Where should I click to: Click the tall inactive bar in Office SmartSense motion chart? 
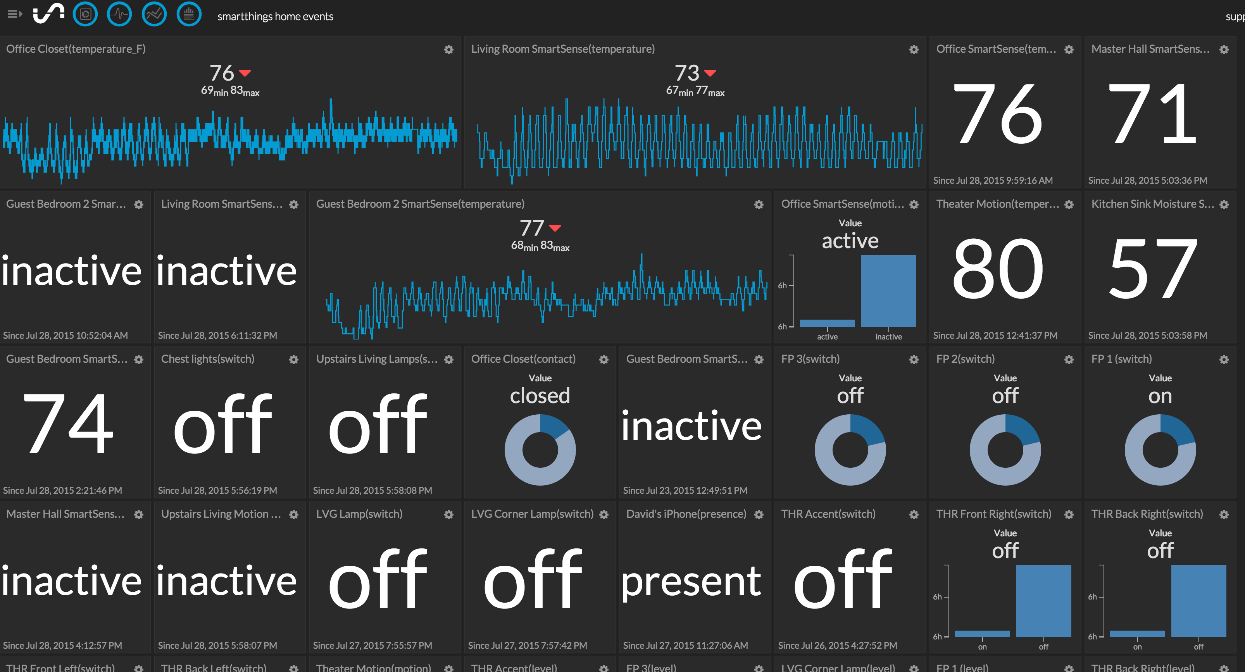pos(888,291)
